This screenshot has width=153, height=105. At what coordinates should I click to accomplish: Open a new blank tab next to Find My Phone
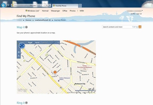[80, 6]
